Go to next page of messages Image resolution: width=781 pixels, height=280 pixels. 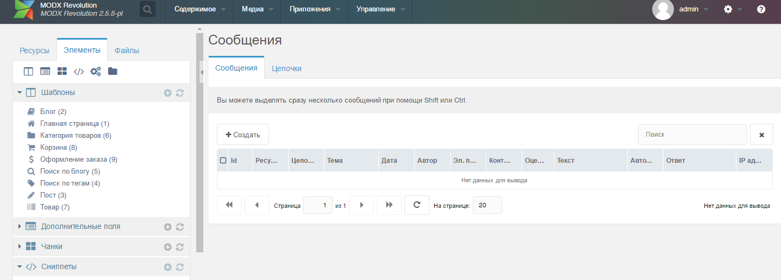[361, 205]
